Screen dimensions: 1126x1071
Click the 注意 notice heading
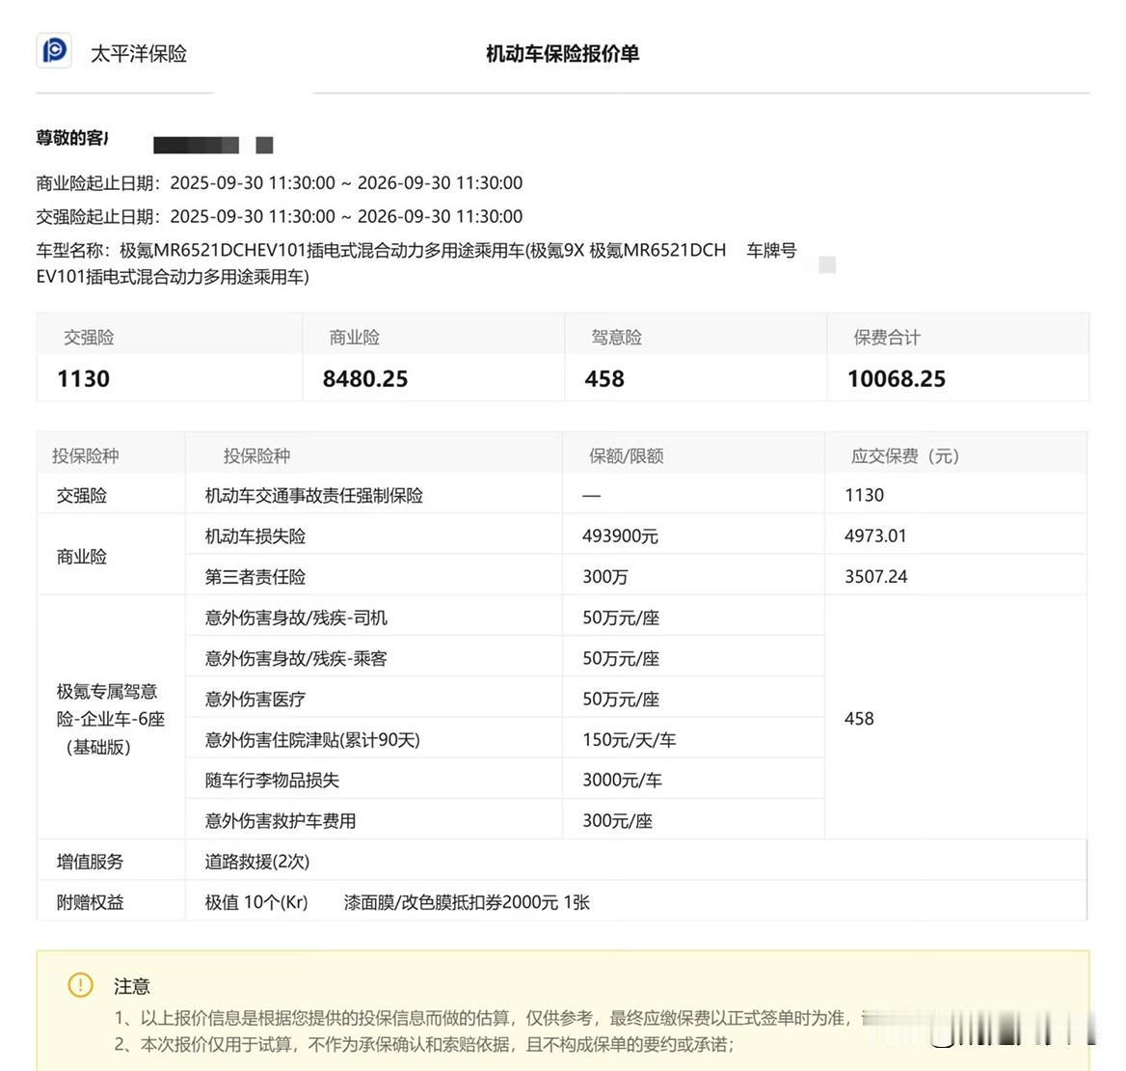click(x=131, y=986)
